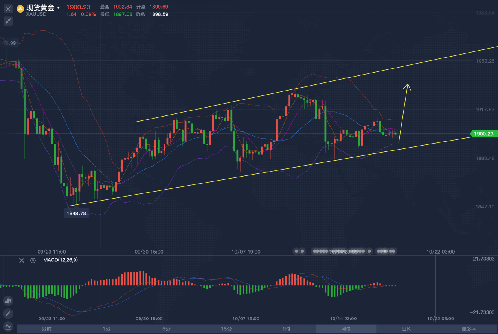The image size is (498, 334).
Task: Click the green 1900.23 current price tag
Action: pyautogui.click(x=484, y=134)
